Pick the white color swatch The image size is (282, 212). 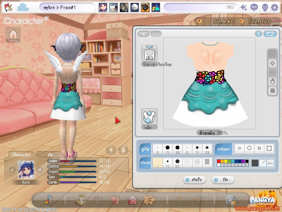click(x=219, y=165)
